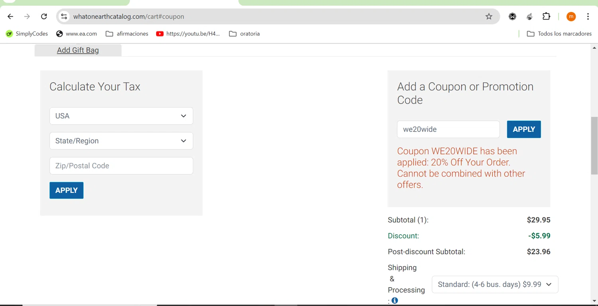Click the Post-discount Subtotal label

click(427, 252)
